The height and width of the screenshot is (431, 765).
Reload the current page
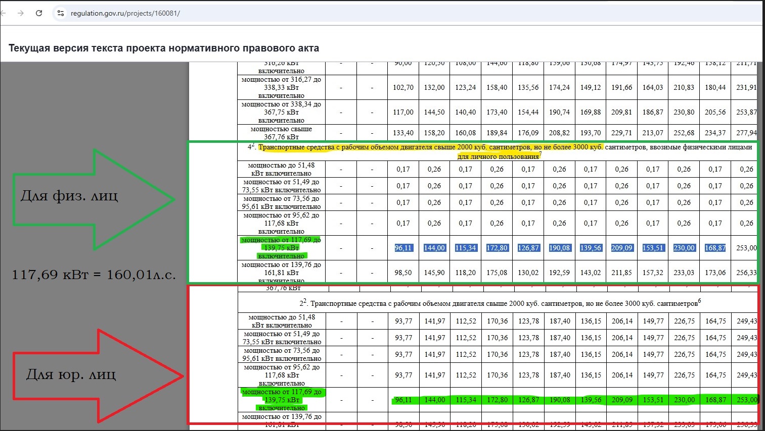coord(39,13)
